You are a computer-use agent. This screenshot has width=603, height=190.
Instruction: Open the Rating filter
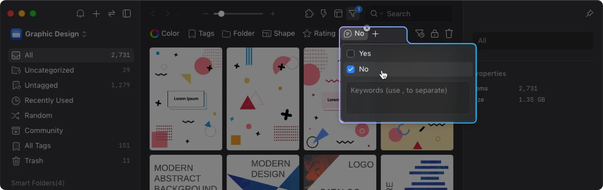319,34
